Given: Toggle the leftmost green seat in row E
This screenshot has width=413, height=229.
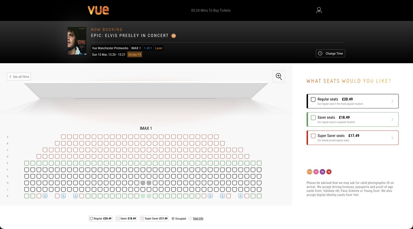Looking at the screenshot, I should (27, 163).
